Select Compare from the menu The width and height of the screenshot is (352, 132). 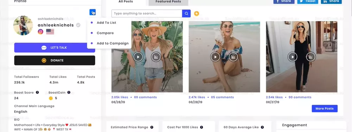pos(105,33)
